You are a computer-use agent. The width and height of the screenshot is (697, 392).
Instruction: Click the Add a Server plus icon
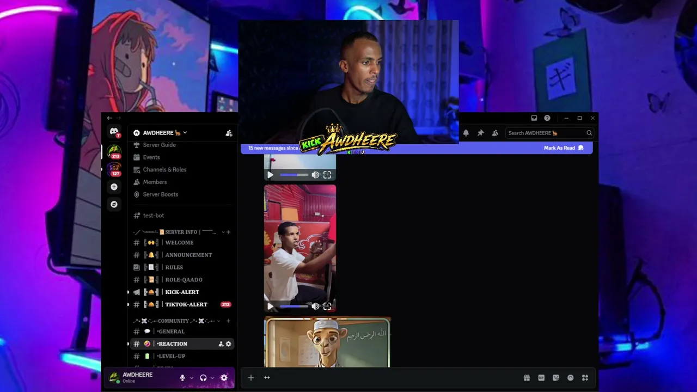pos(114,187)
